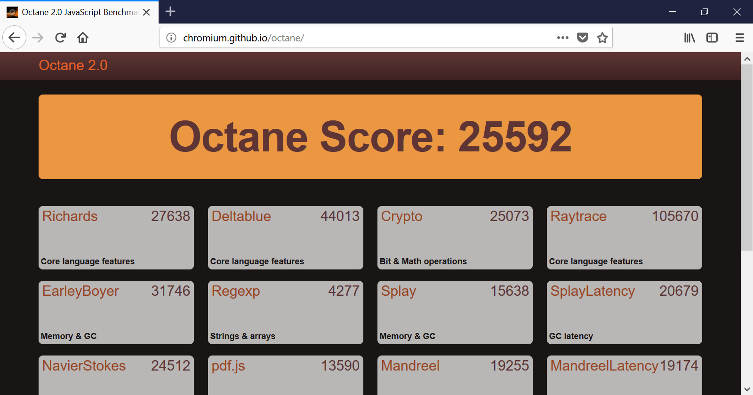Click 'Strings & arrays' description under Regexp
The width and height of the screenshot is (753, 395).
tap(243, 336)
